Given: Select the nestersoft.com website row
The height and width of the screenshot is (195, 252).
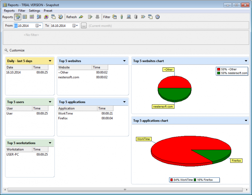Looking at the screenshot, I should click(83, 77).
